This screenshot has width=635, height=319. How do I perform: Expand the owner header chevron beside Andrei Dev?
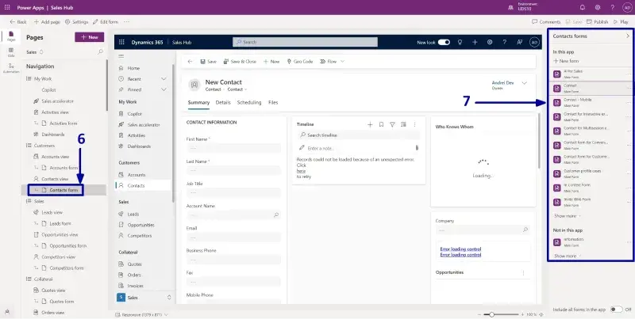pos(525,83)
